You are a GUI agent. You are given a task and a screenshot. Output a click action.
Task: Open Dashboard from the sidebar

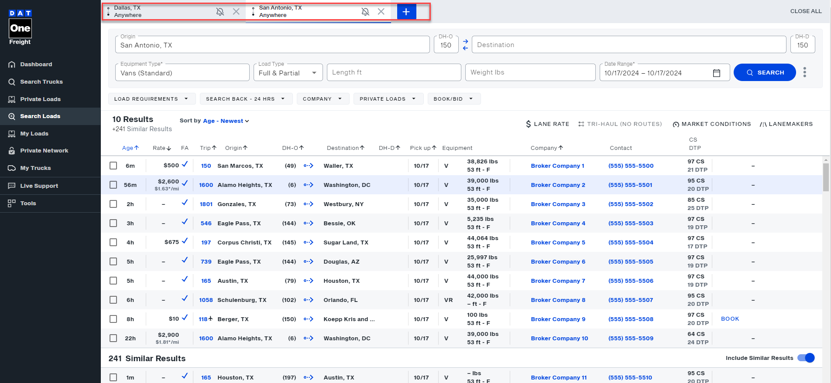click(x=36, y=64)
